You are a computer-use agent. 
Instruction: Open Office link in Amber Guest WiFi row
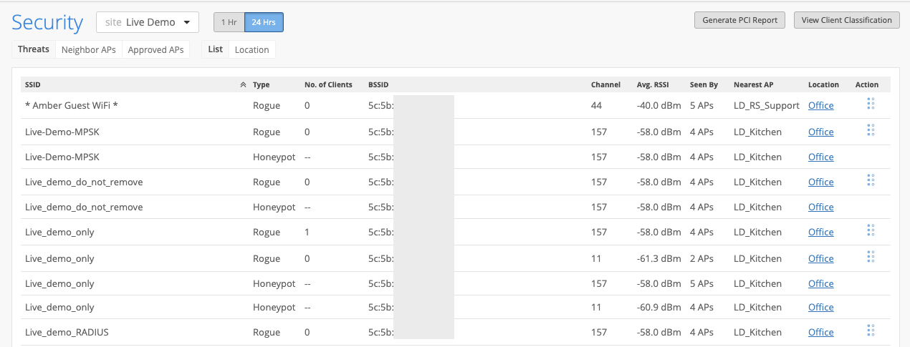tap(820, 105)
